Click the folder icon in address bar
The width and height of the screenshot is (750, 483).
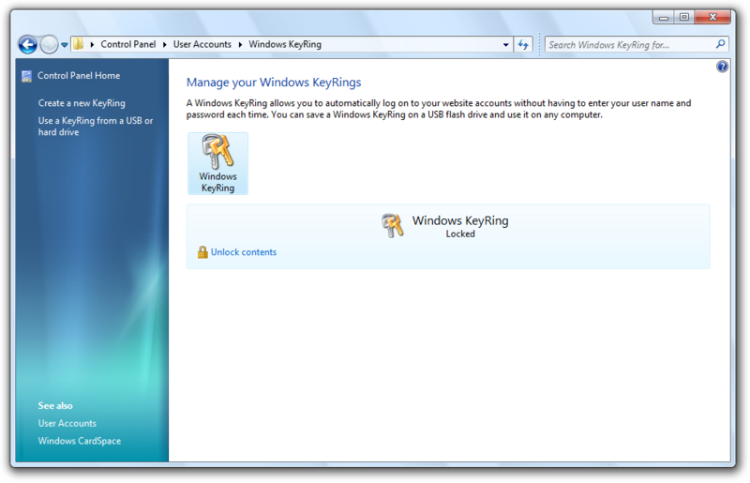(79, 44)
